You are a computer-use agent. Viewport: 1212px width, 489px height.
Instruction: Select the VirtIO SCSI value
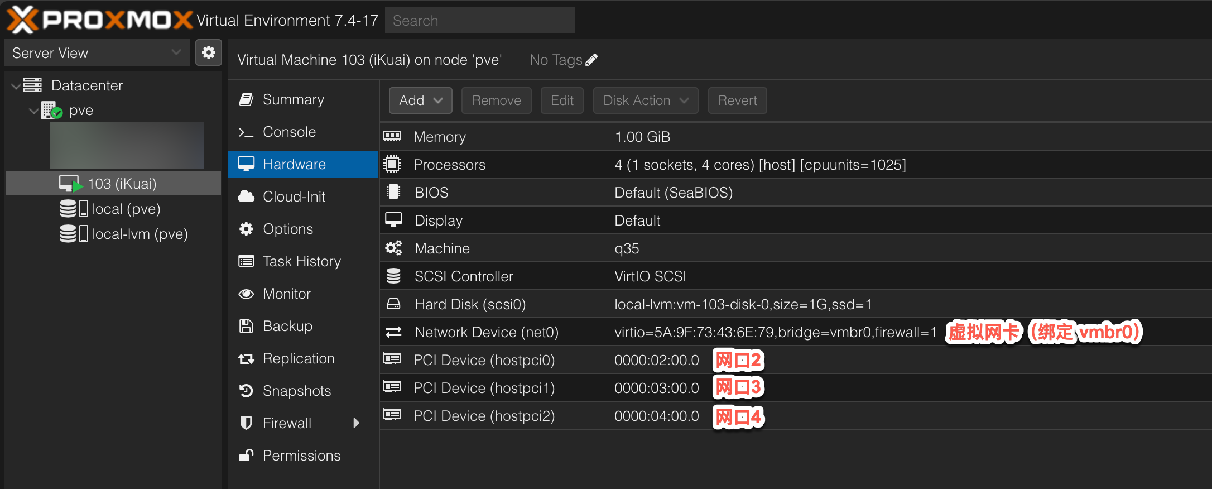pos(650,276)
